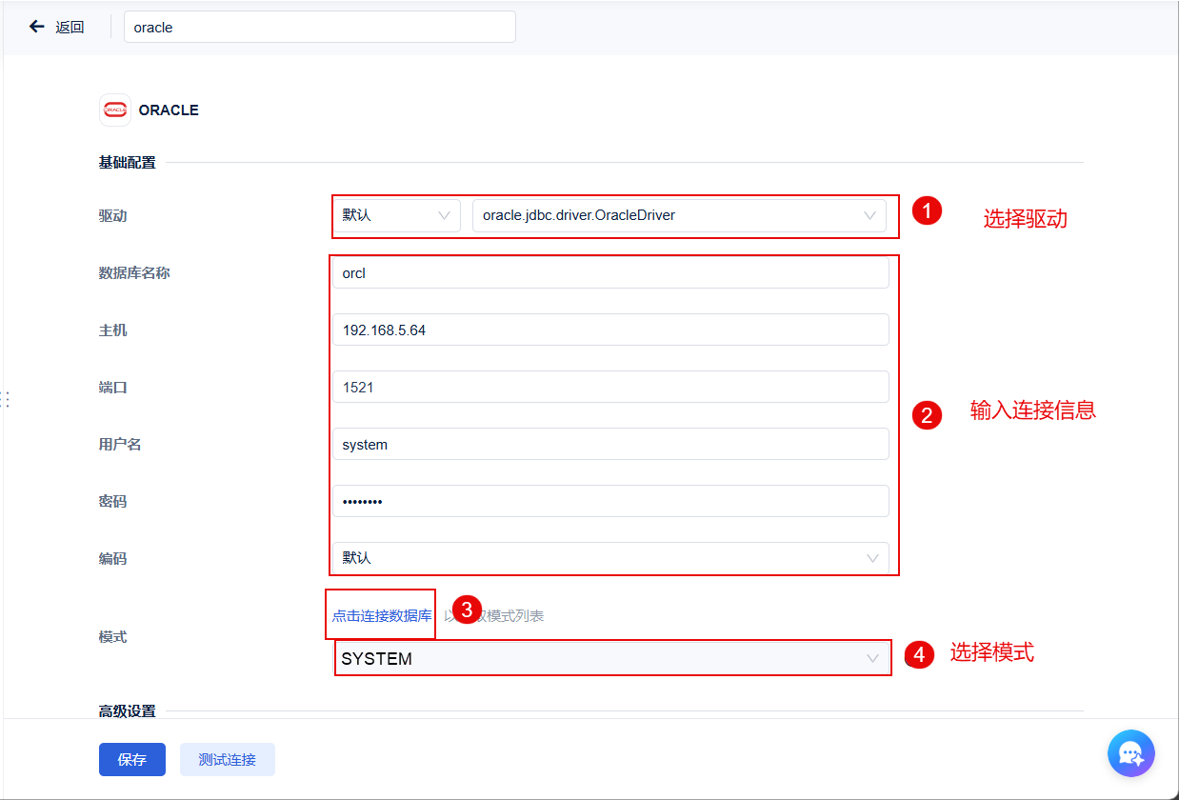Open the 默认 driver type dropdown
The height and width of the screenshot is (800, 1179).
(x=396, y=215)
